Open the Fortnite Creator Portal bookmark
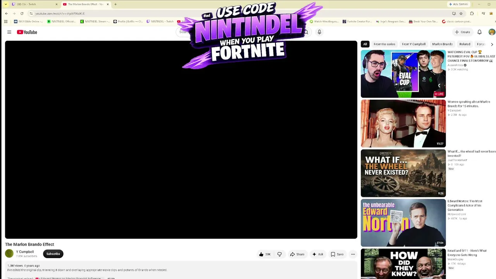 (x=357, y=22)
